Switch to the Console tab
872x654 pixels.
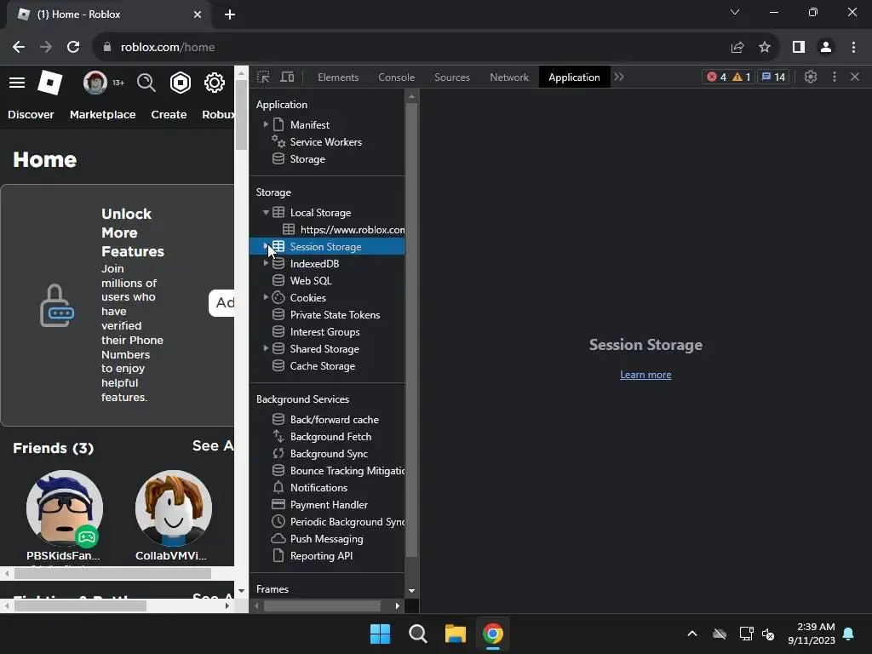pos(397,77)
